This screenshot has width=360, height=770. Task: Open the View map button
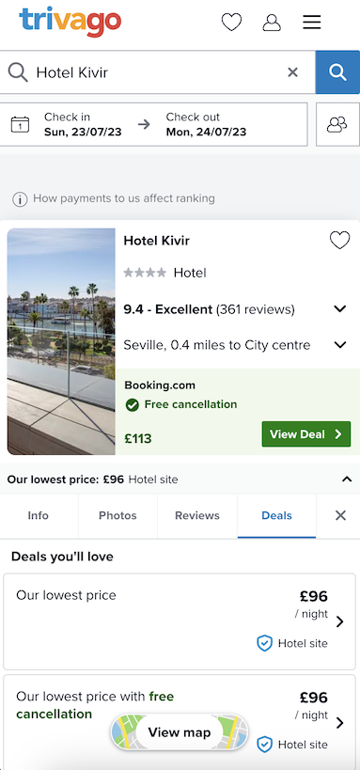point(180,732)
